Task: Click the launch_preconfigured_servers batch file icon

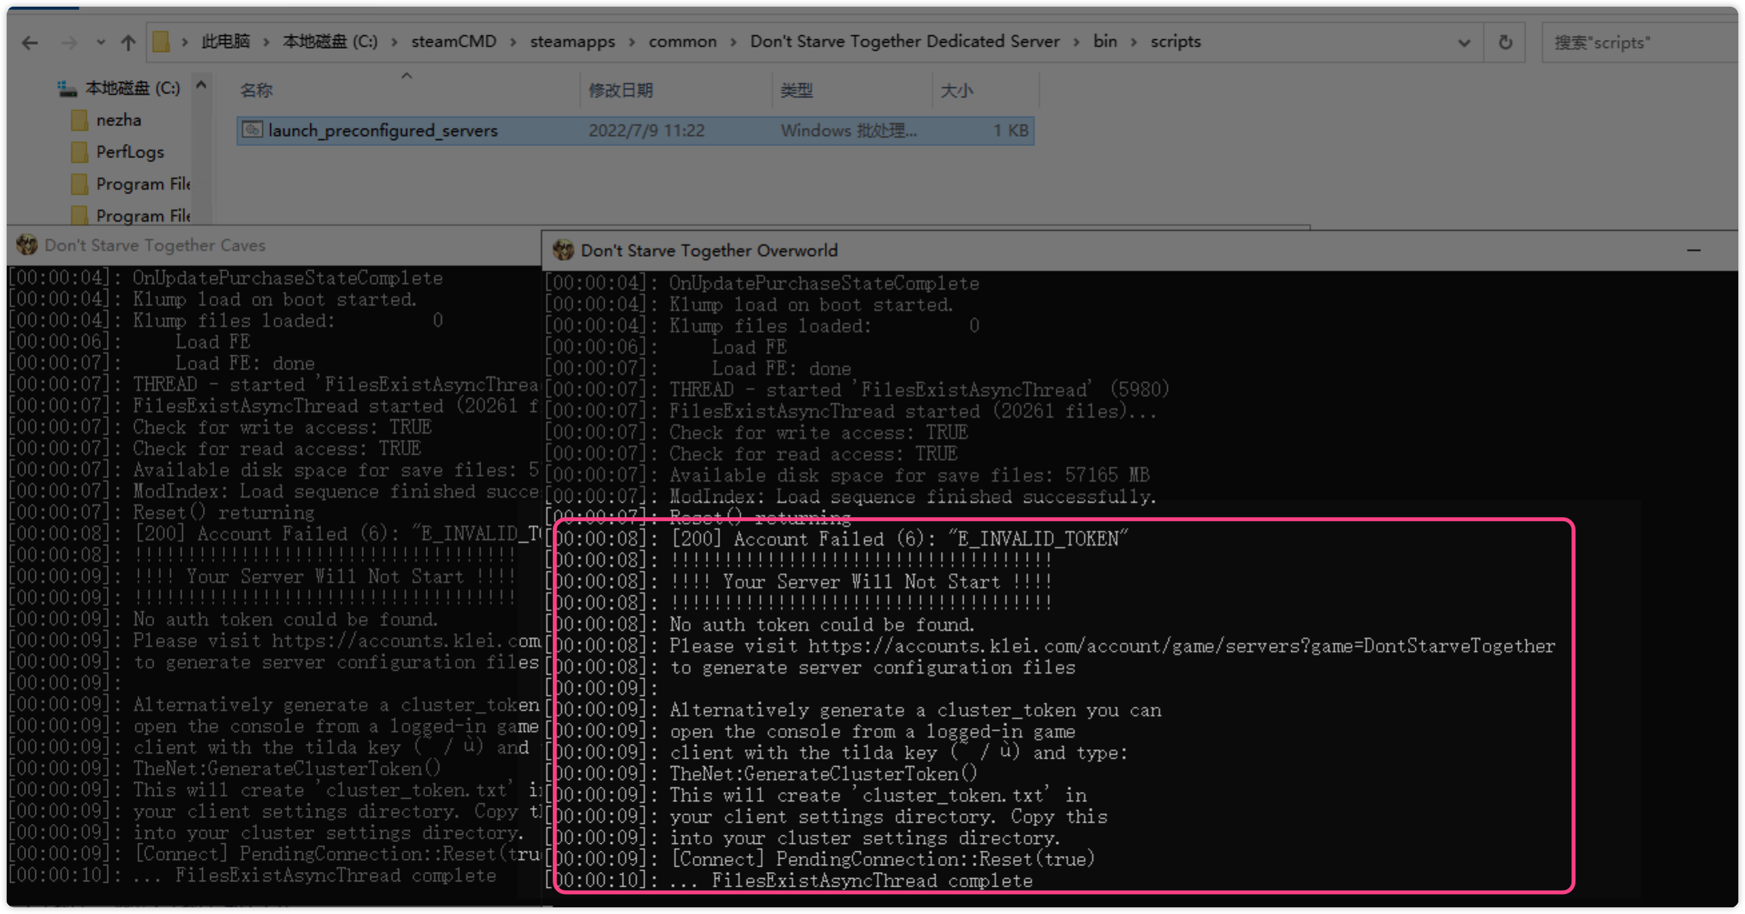Action: pyautogui.click(x=253, y=130)
